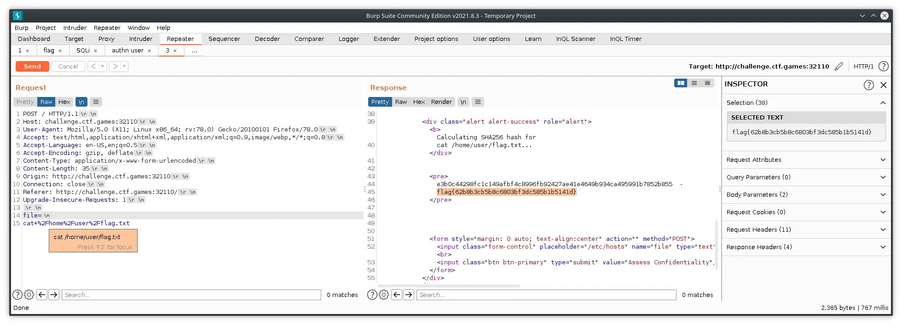Switch response view to Raw
This screenshot has width=902, height=325.
point(401,102)
